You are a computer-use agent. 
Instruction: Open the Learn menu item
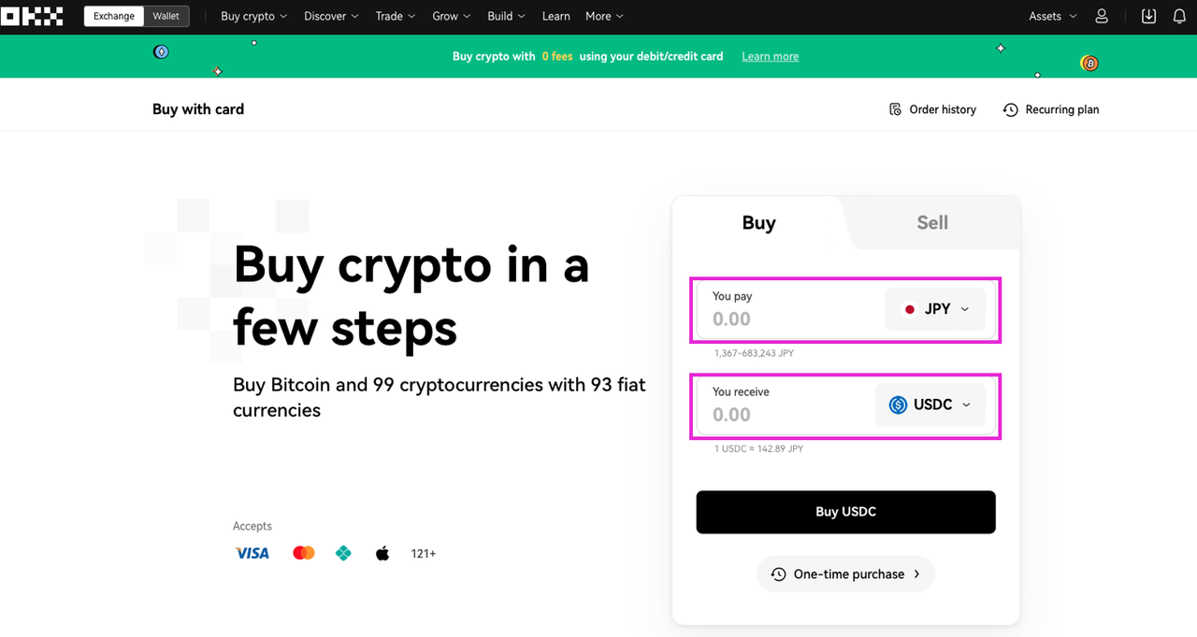(555, 16)
